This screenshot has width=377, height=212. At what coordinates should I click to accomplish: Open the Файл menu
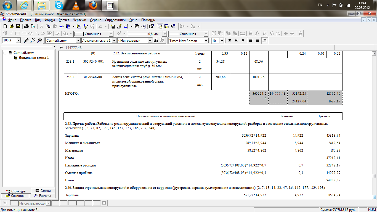(12, 20)
